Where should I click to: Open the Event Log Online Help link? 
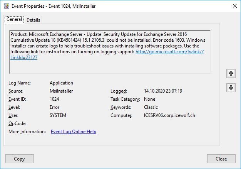(x=74, y=132)
